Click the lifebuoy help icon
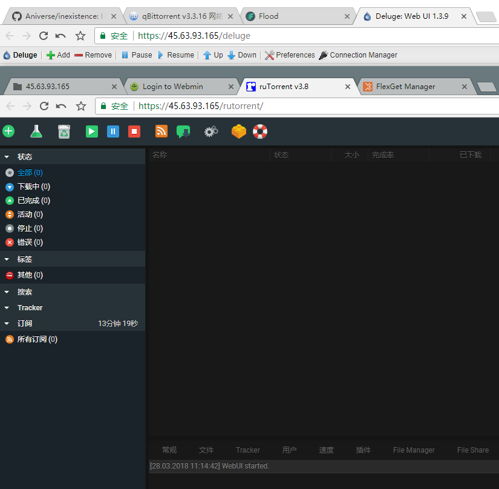499x489 pixels. click(x=260, y=131)
